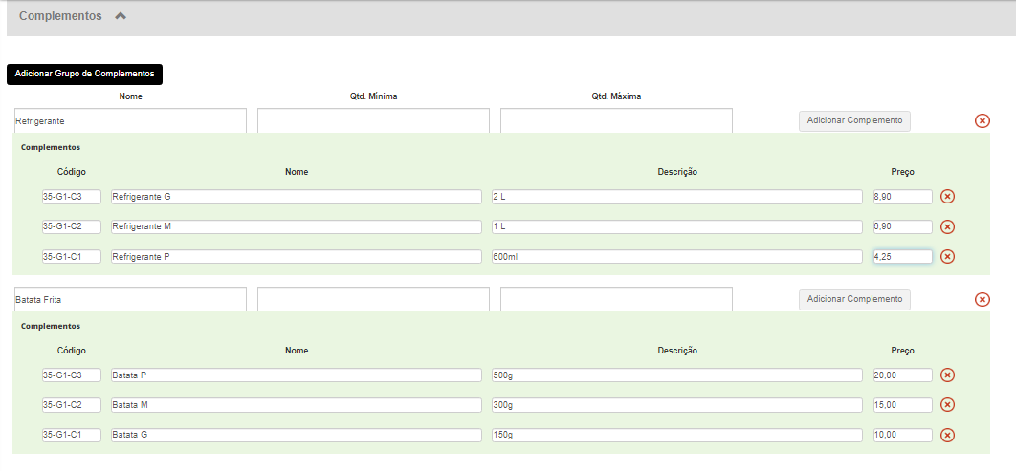Remove the Batata G complement
The image size is (1016, 471).
coord(947,436)
